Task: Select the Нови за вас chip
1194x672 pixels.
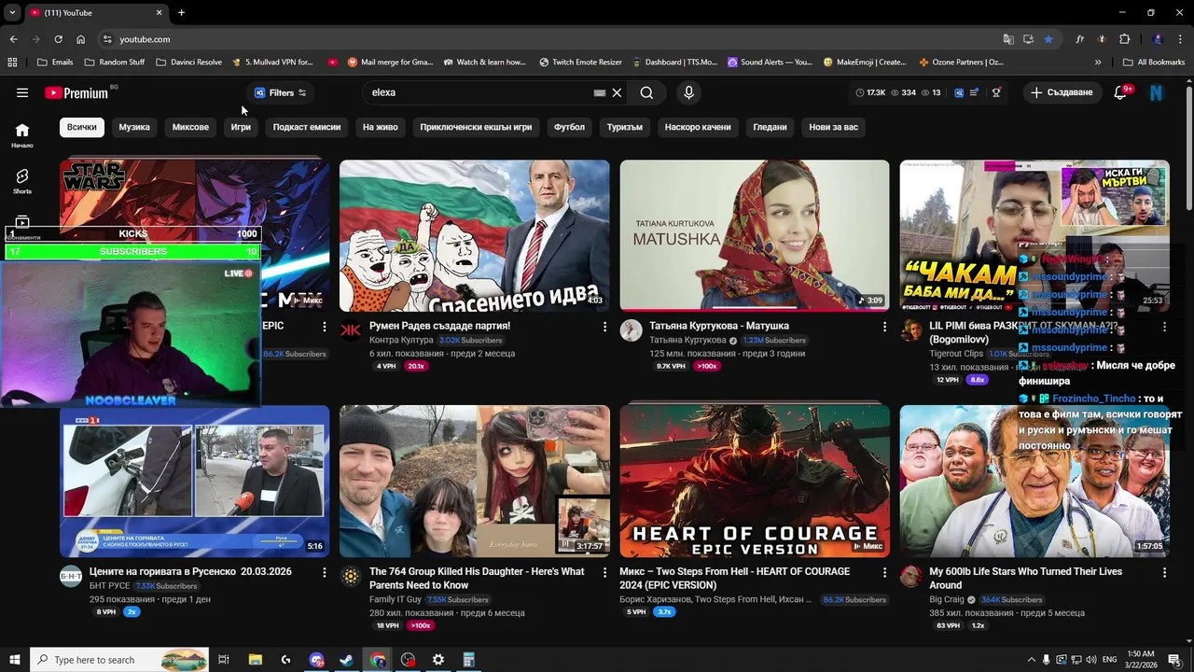Action: (834, 127)
